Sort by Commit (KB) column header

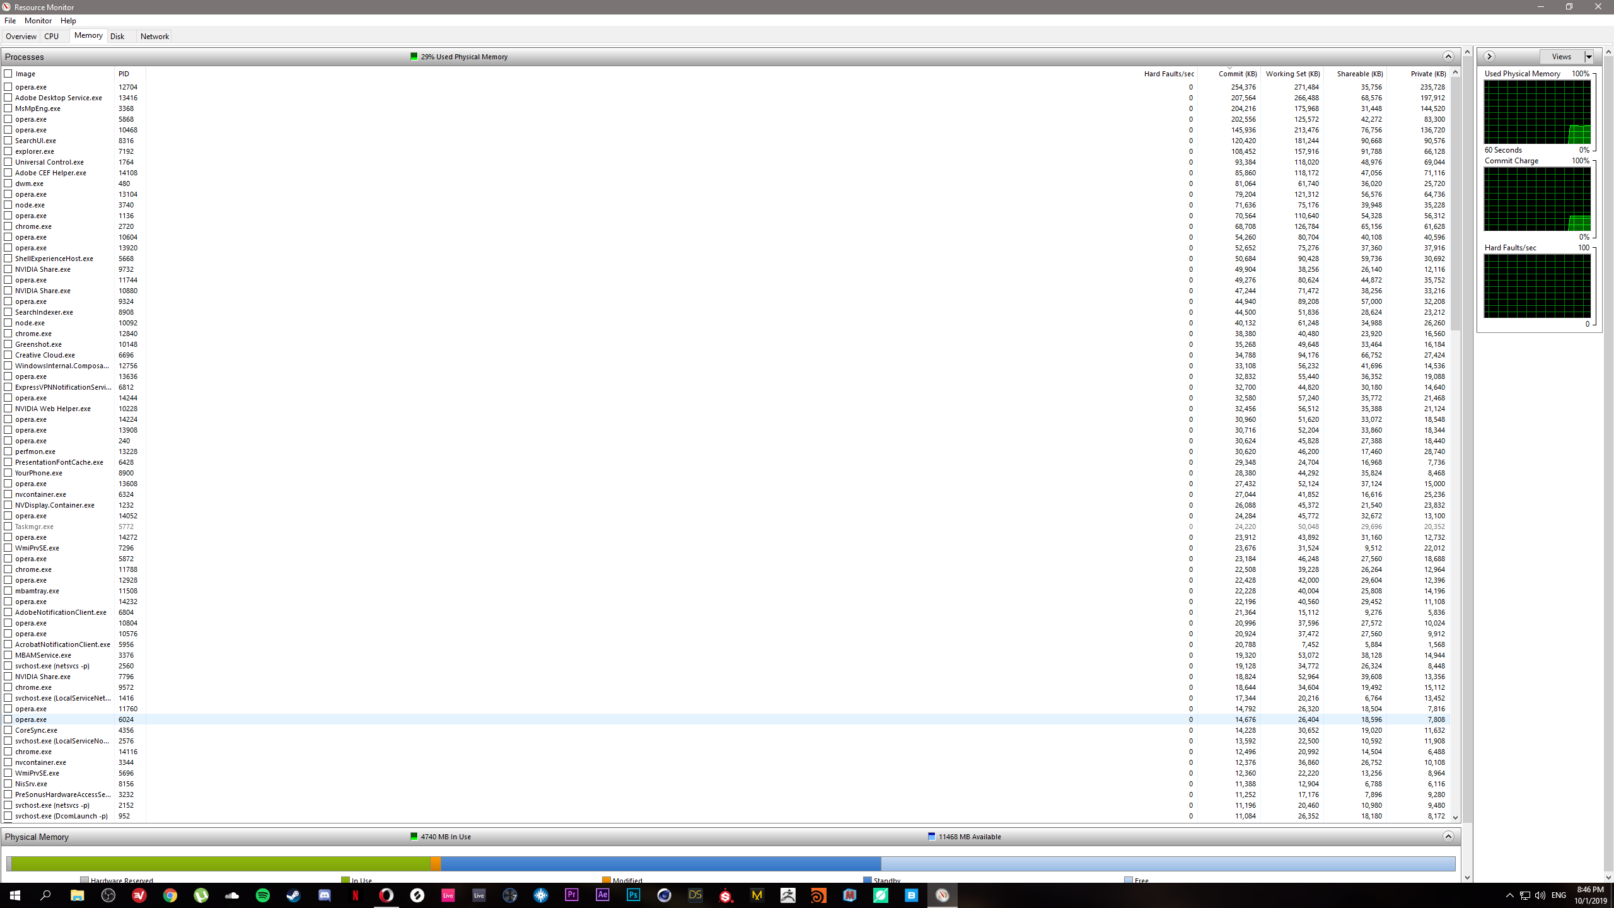[1229, 73]
